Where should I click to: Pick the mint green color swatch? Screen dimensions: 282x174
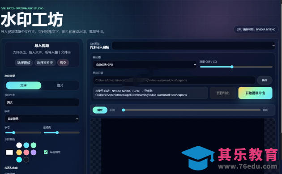coord(34,145)
